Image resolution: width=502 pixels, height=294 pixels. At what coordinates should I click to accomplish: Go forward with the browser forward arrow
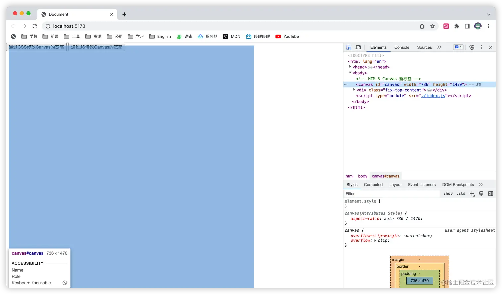24,26
